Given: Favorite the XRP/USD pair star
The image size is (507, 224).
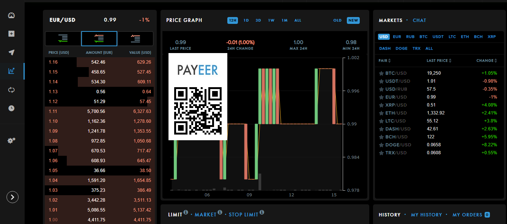Looking at the screenshot, I should click(x=381, y=105).
